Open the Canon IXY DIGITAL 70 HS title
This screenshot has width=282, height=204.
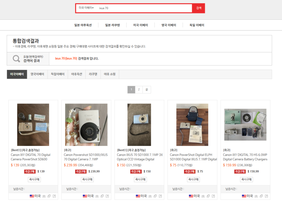click(245, 157)
